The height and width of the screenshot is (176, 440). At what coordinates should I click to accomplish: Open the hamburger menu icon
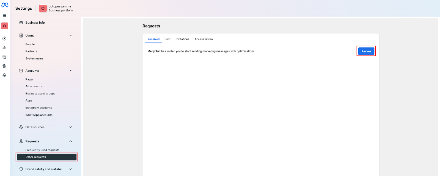(x=4, y=16)
